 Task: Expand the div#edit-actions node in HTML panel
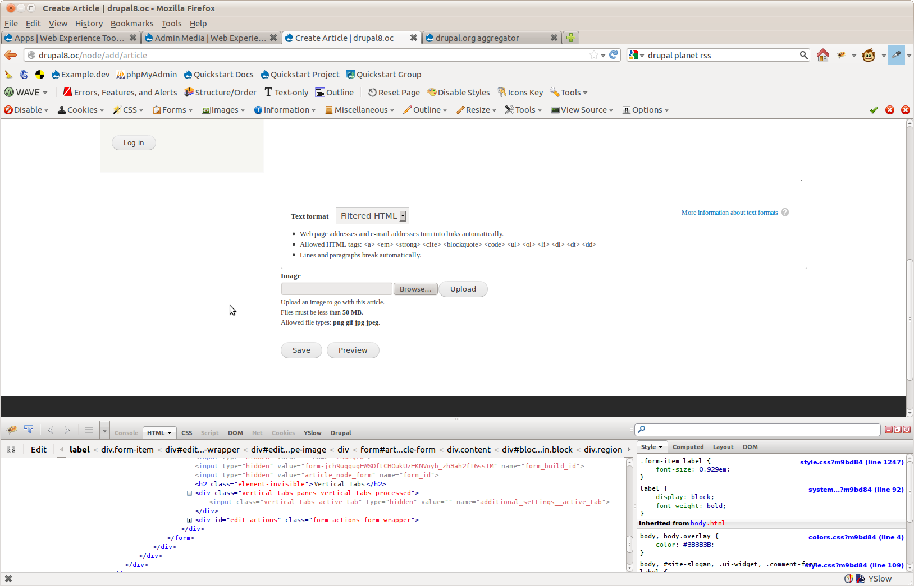[190, 520]
